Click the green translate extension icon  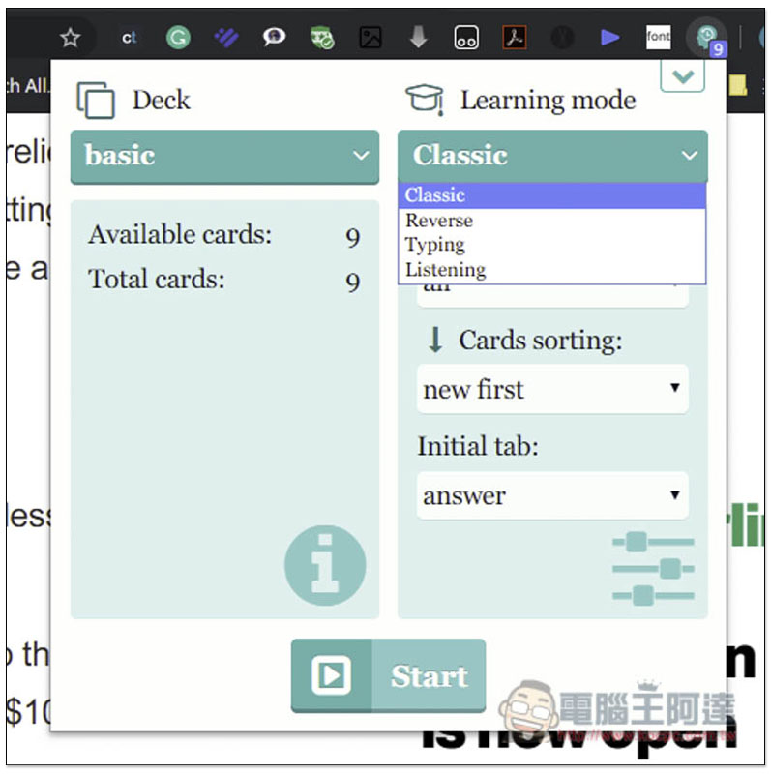coord(322,38)
